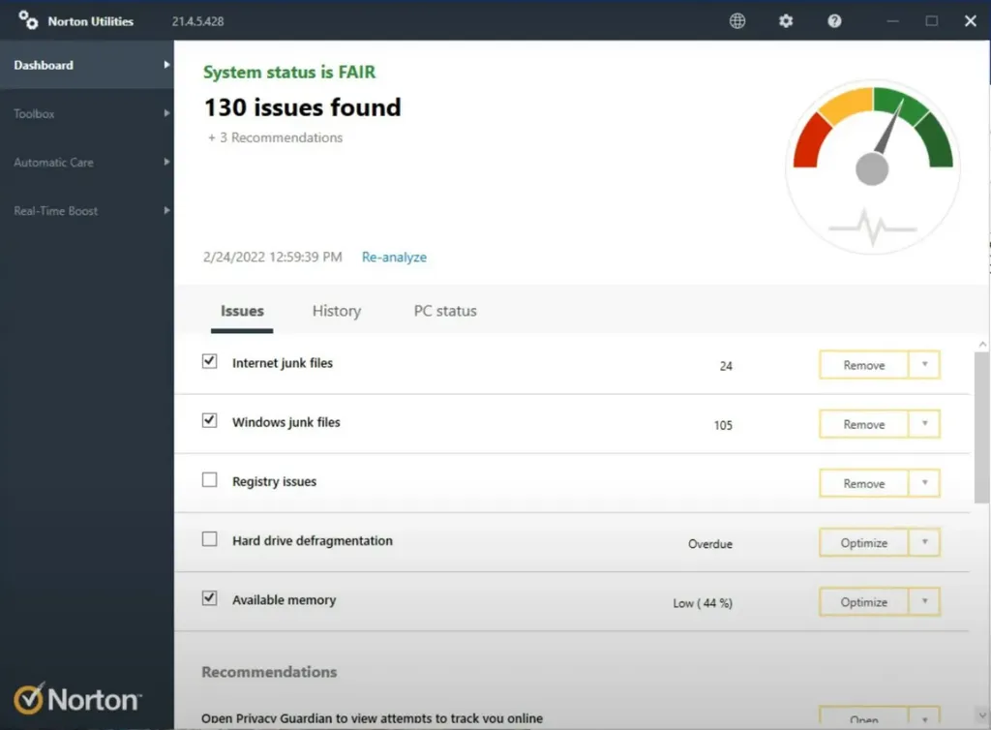
Task: Open the Toolbox section
Action: point(86,114)
